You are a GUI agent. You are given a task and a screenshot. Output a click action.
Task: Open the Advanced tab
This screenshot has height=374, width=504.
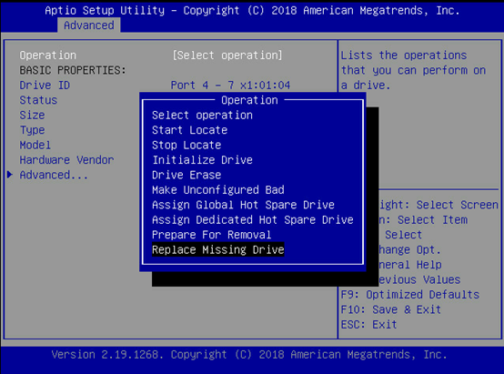pos(89,25)
